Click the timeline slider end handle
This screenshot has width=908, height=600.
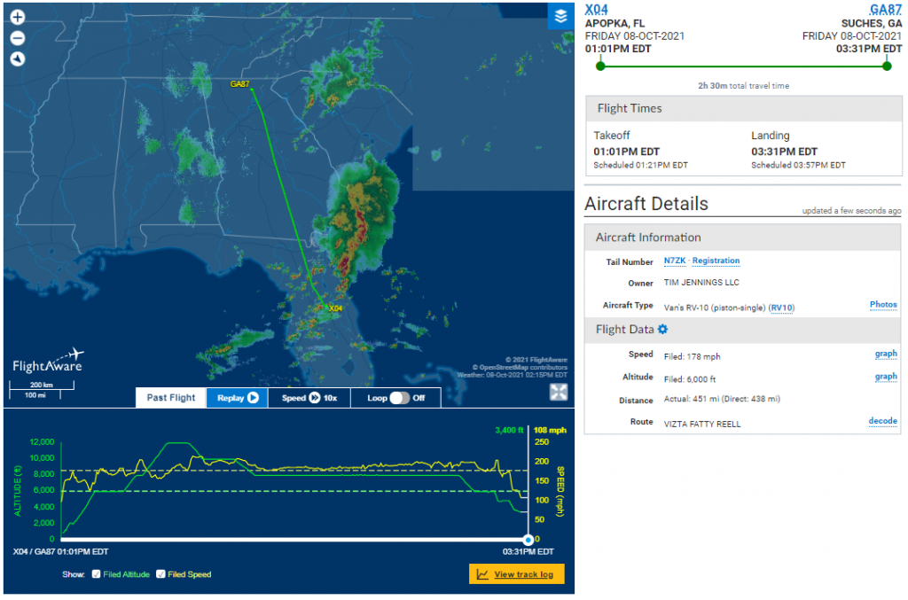(528, 540)
